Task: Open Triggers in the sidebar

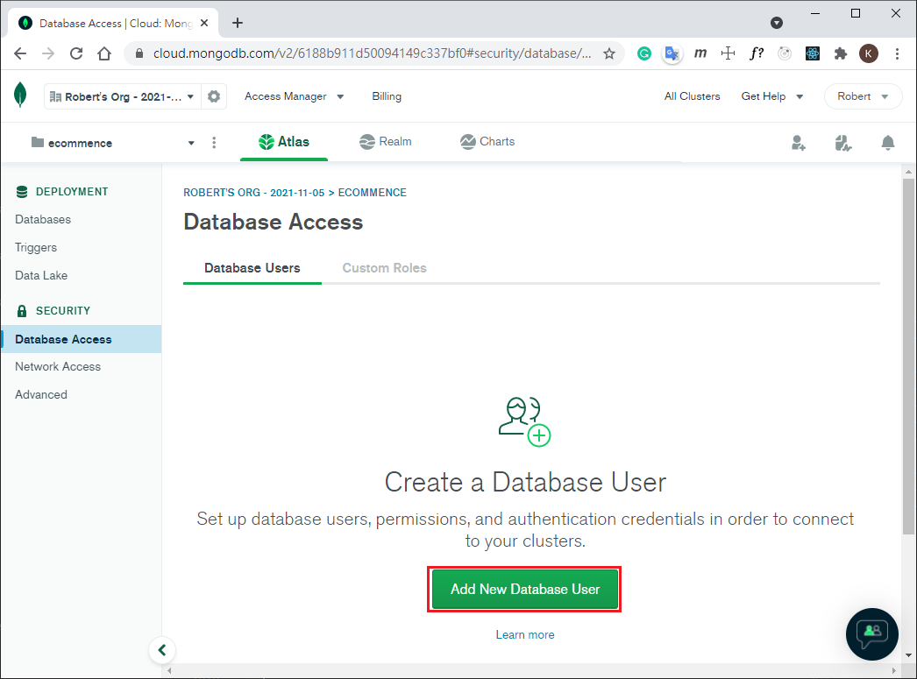Action: point(36,248)
